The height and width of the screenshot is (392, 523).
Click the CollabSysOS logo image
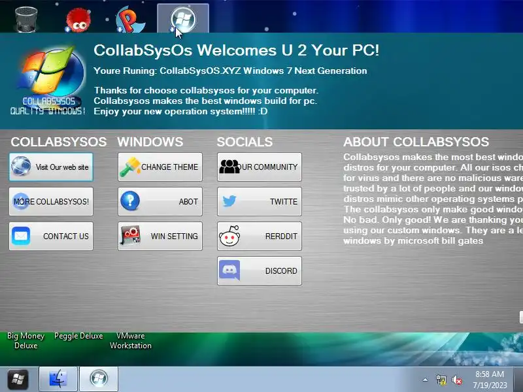pyautogui.click(x=48, y=81)
